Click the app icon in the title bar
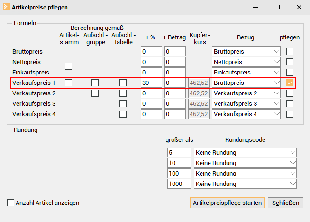Viewport: 310px width, 222px height. (x=6, y=7)
